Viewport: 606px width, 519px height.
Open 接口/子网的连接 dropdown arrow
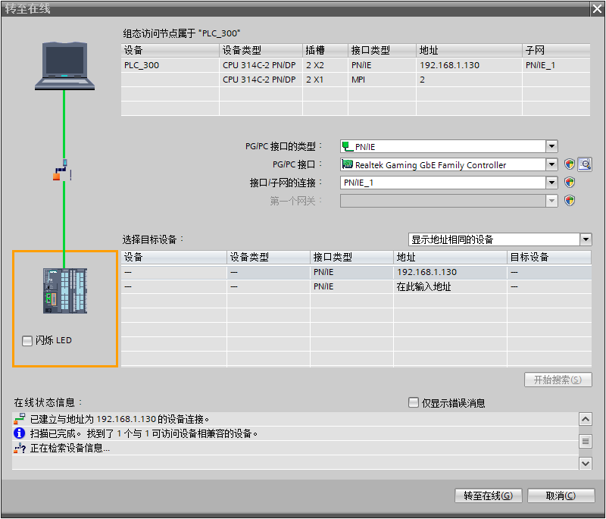coord(551,183)
